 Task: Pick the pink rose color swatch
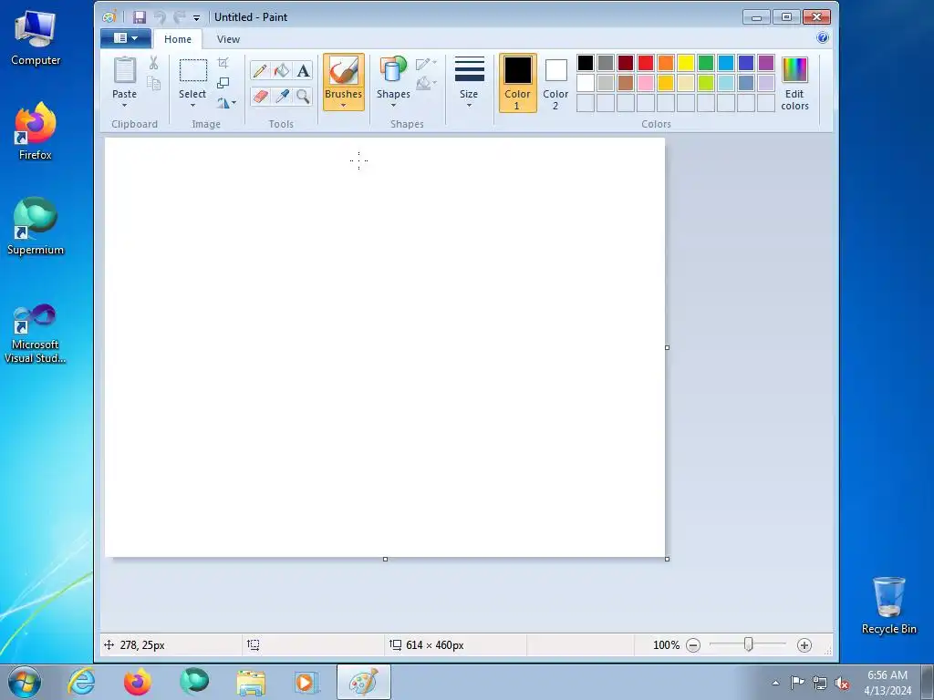pyautogui.click(x=646, y=83)
